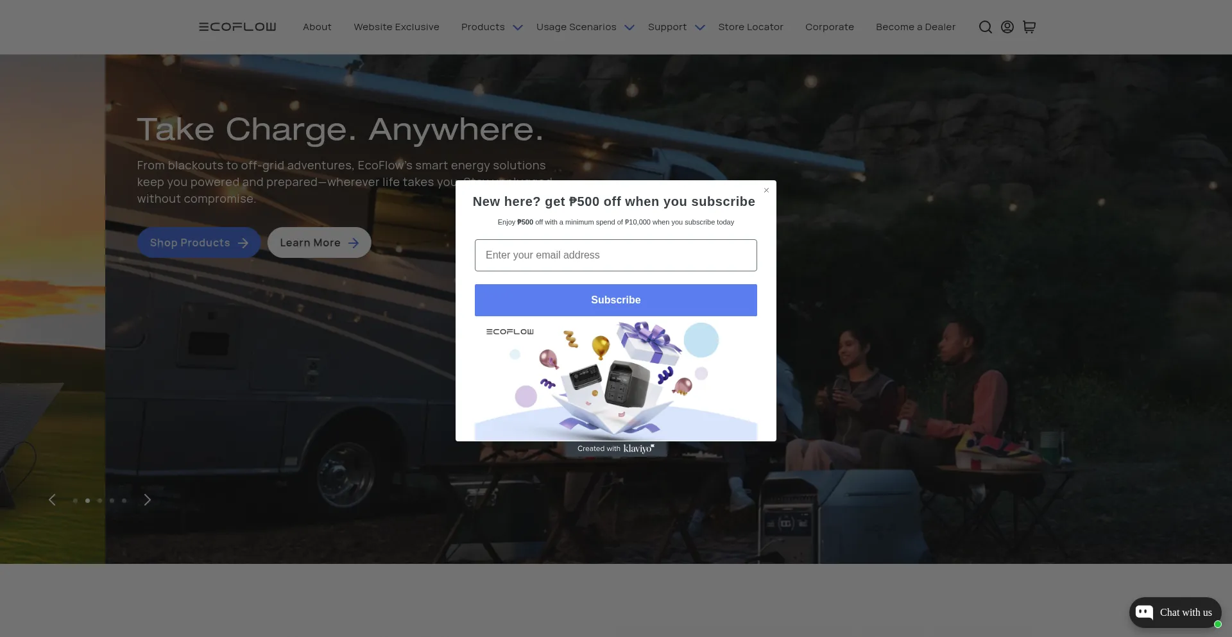Screen dimensions: 1232x637
Task: Open the Chat with us widget
Action: tap(1175, 613)
